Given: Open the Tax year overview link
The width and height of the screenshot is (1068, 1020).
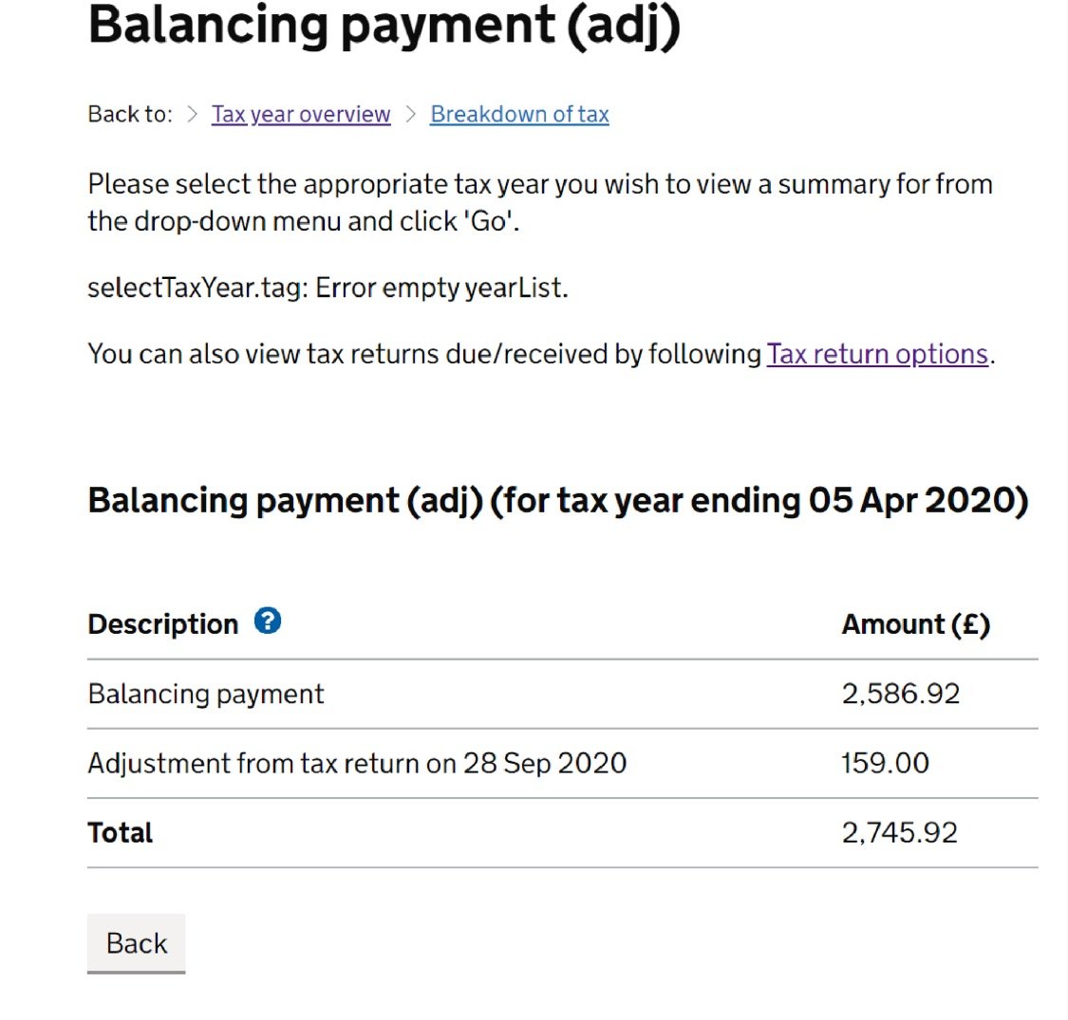Looking at the screenshot, I should pos(301,115).
